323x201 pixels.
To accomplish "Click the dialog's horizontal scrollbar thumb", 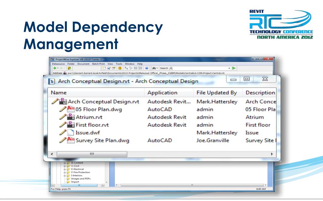I will [x=92, y=154].
